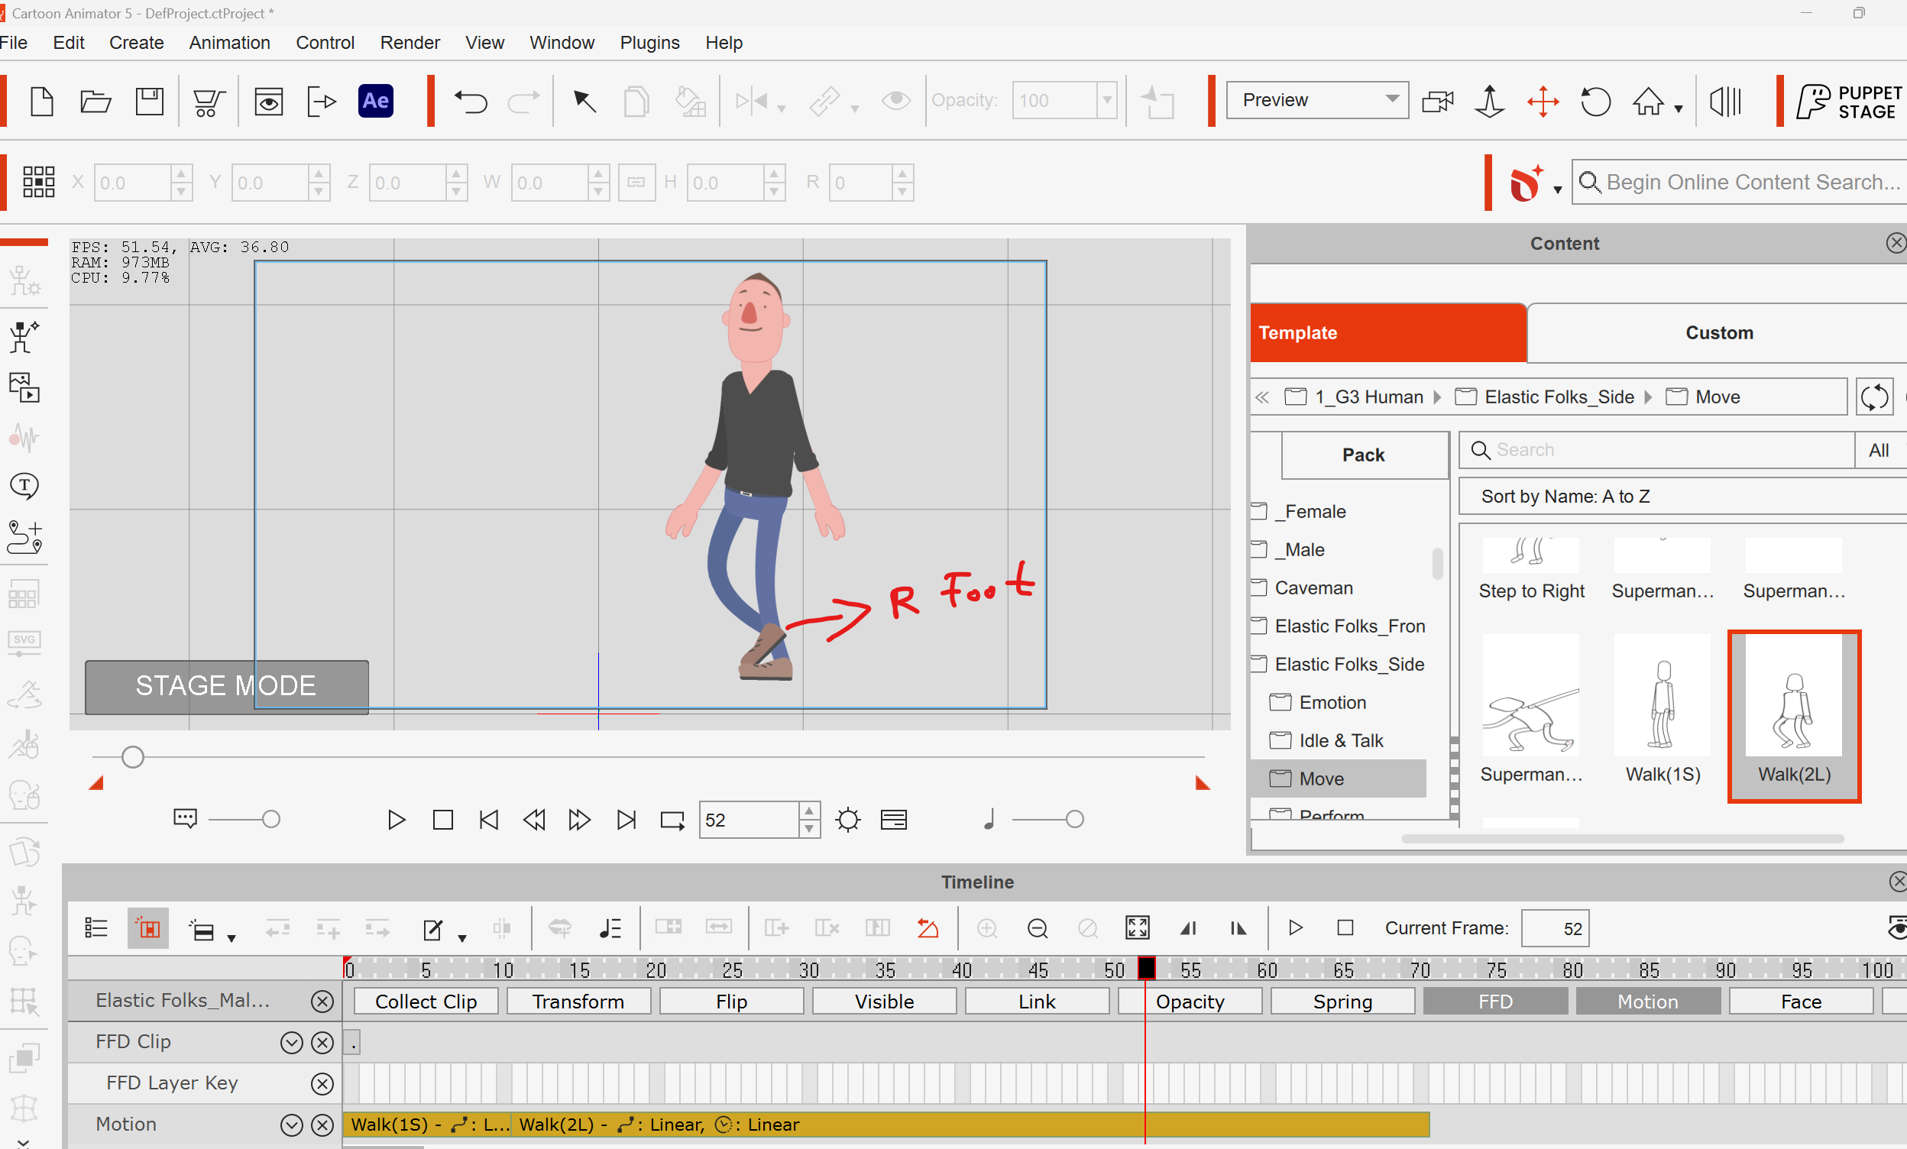Click the Pack button

coord(1364,455)
